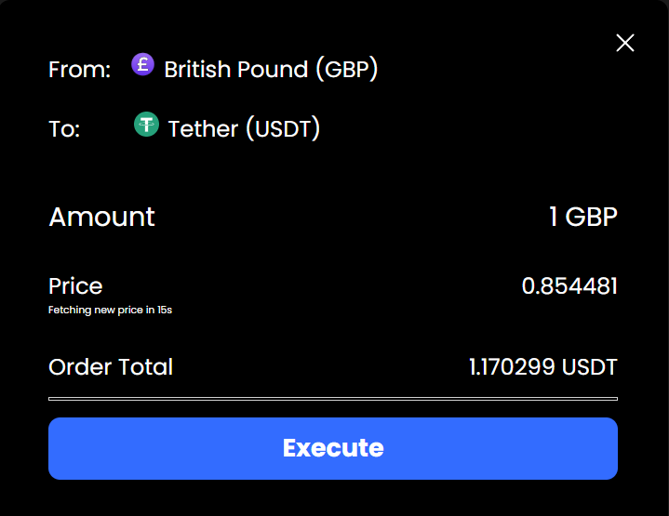Click the 1.170299 USDT order total
The width and height of the screenshot is (669, 516).
pyautogui.click(x=542, y=367)
